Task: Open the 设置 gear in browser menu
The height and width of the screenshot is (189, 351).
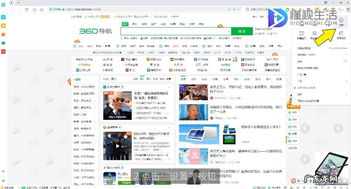Action: (341, 20)
